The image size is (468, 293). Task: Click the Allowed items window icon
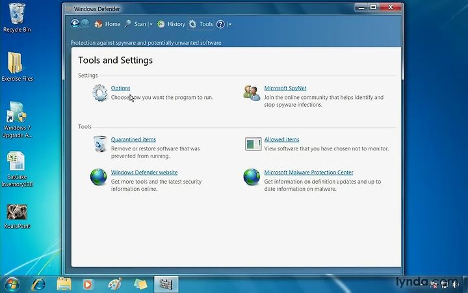click(x=253, y=144)
